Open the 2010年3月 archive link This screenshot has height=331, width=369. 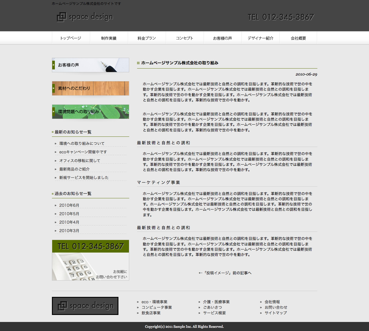(69, 231)
